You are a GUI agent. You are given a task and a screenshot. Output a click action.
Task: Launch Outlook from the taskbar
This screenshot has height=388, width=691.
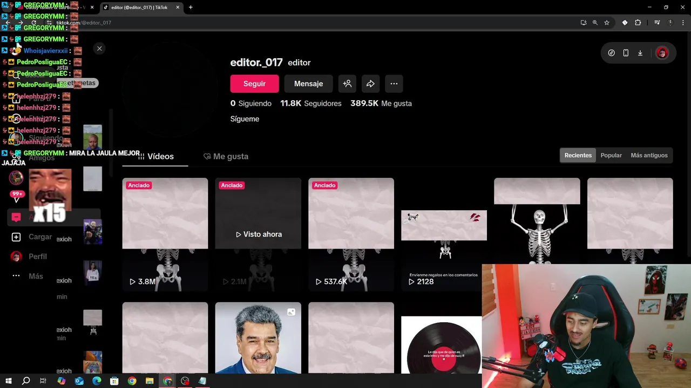point(79,381)
